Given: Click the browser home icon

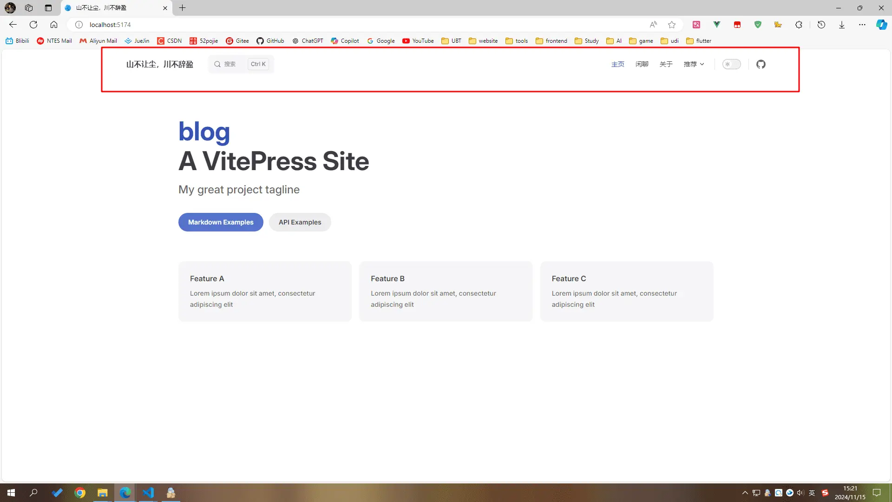Looking at the screenshot, I should pos(54,25).
